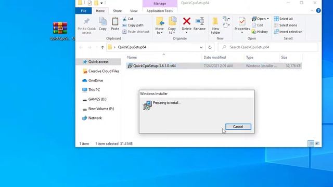Select Network in sidebar
The height and width of the screenshot is (187, 333).
click(92, 118)
